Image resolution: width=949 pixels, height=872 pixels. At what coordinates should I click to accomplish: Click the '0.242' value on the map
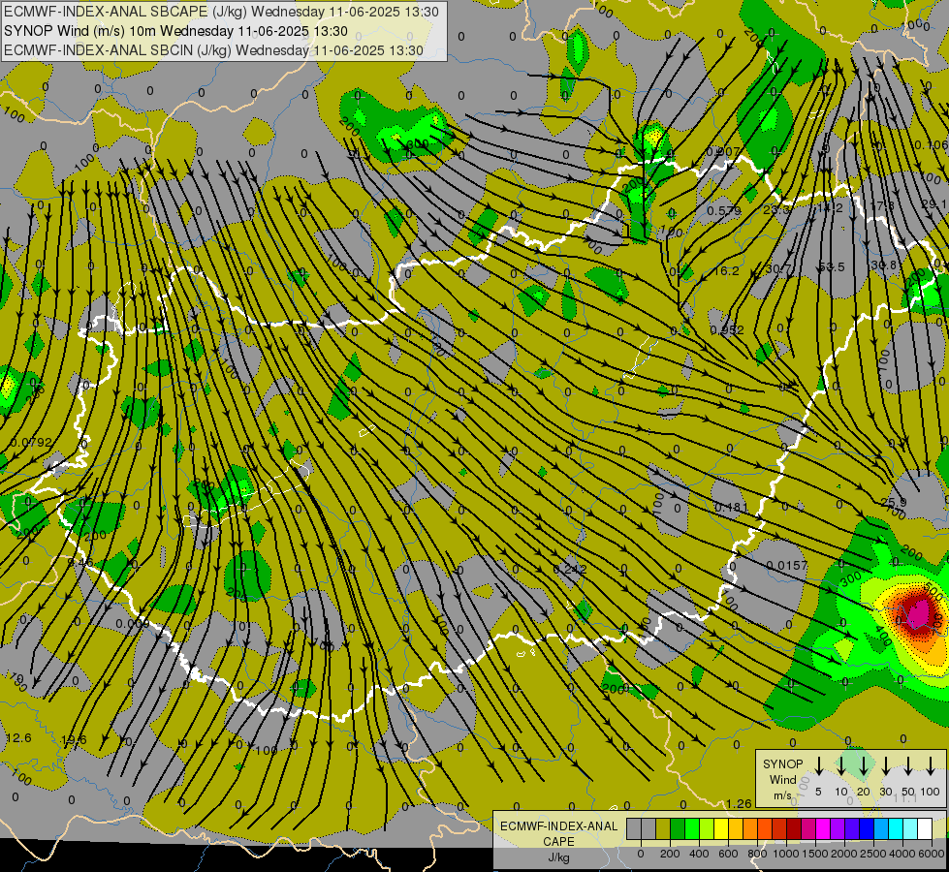[x=570, y=570]
